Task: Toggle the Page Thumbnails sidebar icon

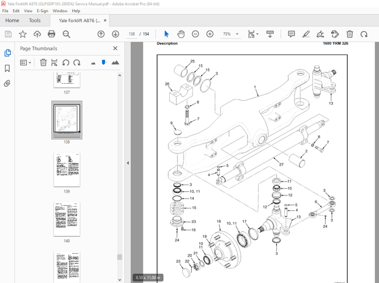Action: pyautogui.click(x=7, y=53)
